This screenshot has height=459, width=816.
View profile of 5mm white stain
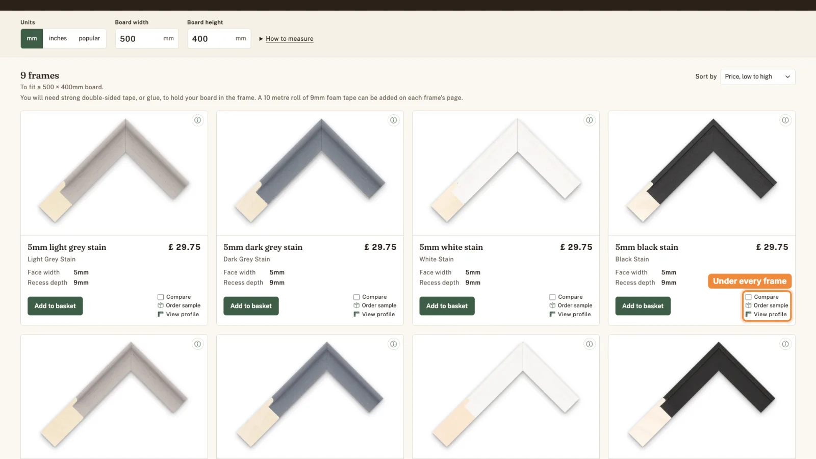tap(570, 315)
